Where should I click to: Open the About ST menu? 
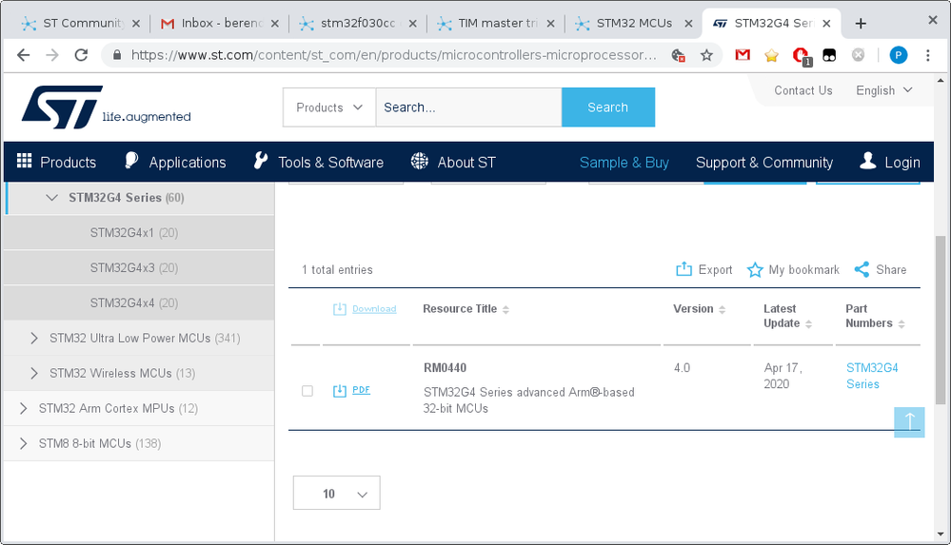pos(453,162)
